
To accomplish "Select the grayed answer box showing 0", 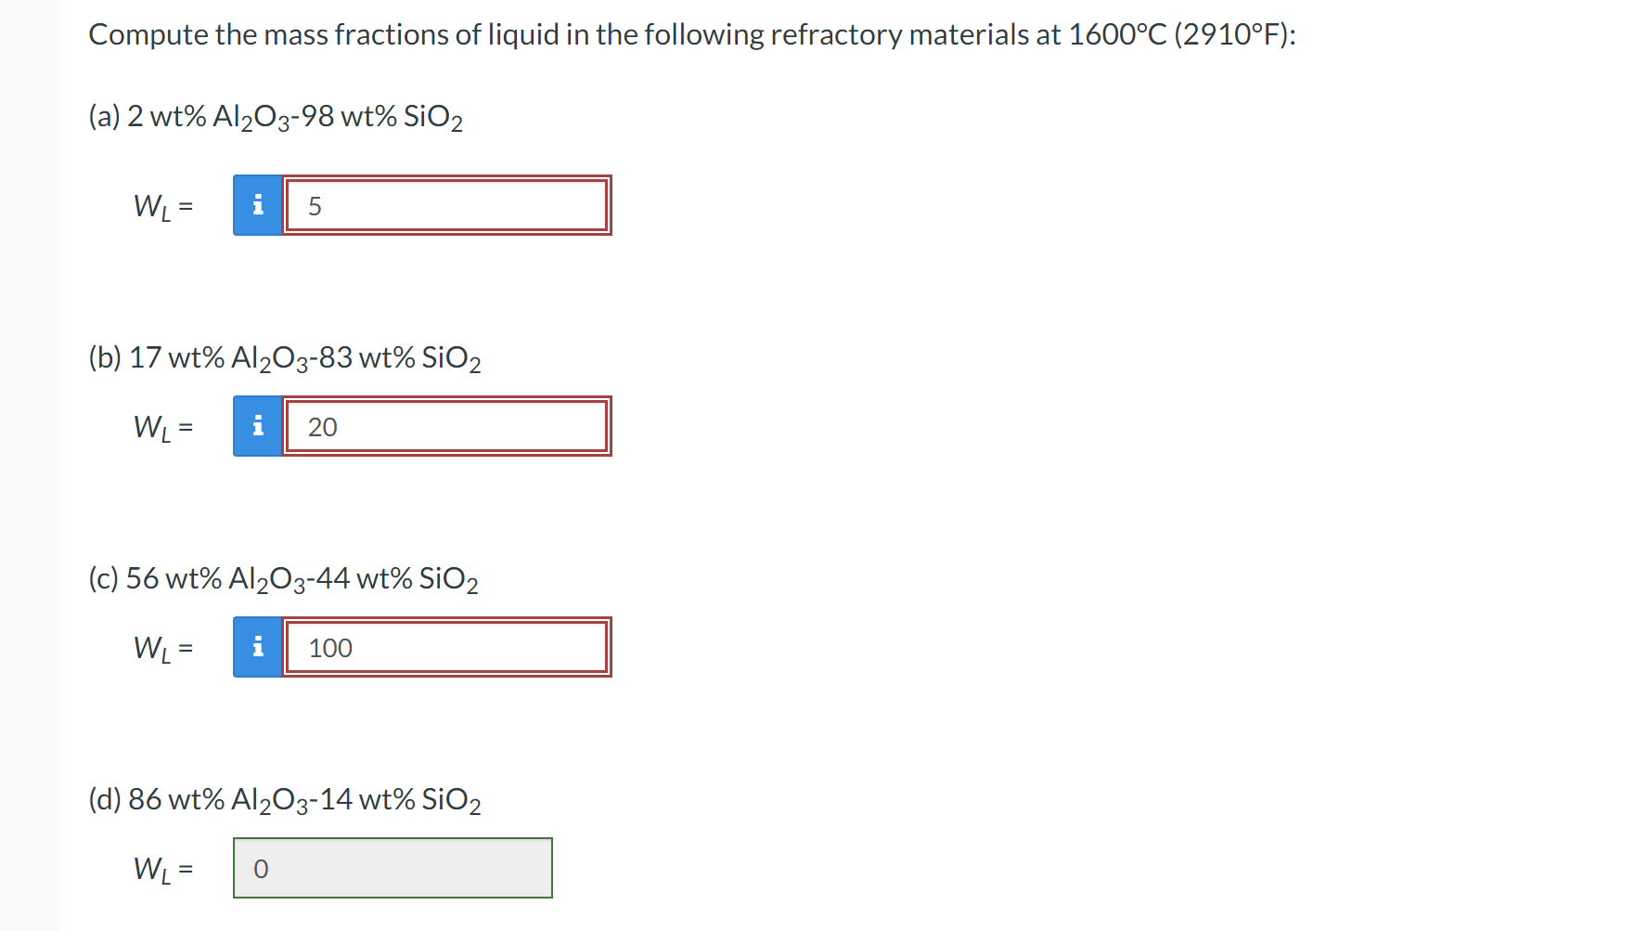I will tap(392, 868).
